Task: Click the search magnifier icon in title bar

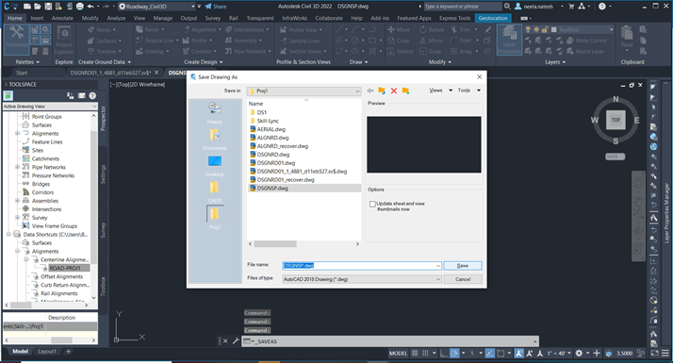Action: coord(507,7)
